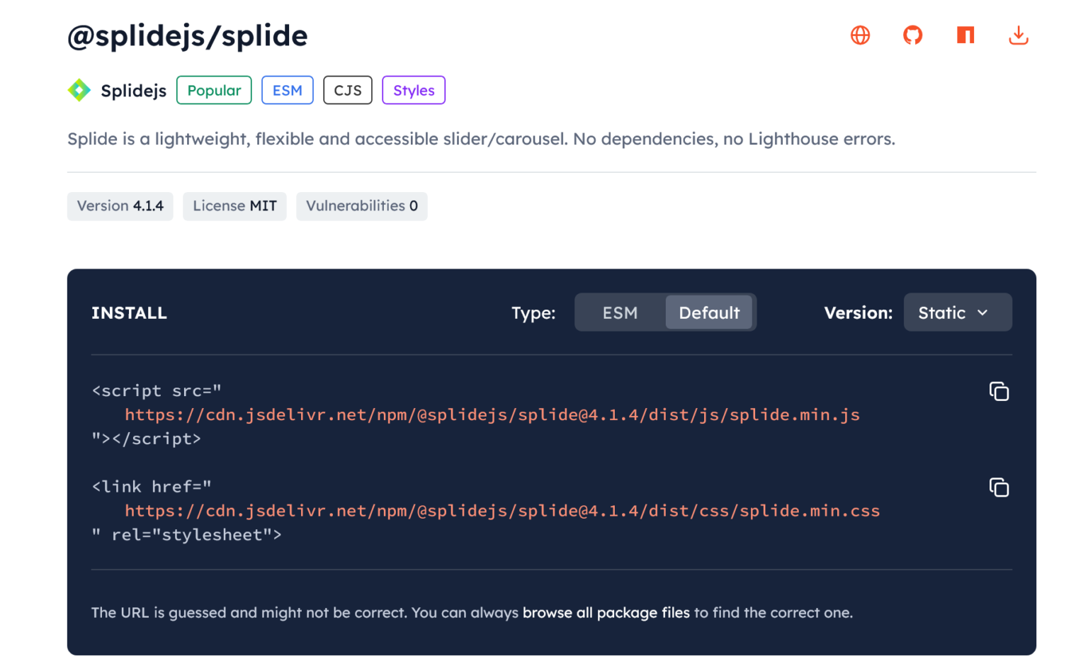
Task: Click the blue ESM tag badge
Action: (x=287, y=91)
